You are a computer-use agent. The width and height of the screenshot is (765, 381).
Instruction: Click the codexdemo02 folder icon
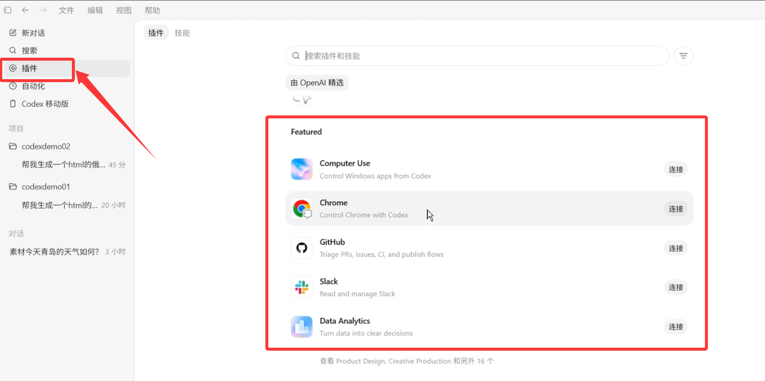pos(13,146)
